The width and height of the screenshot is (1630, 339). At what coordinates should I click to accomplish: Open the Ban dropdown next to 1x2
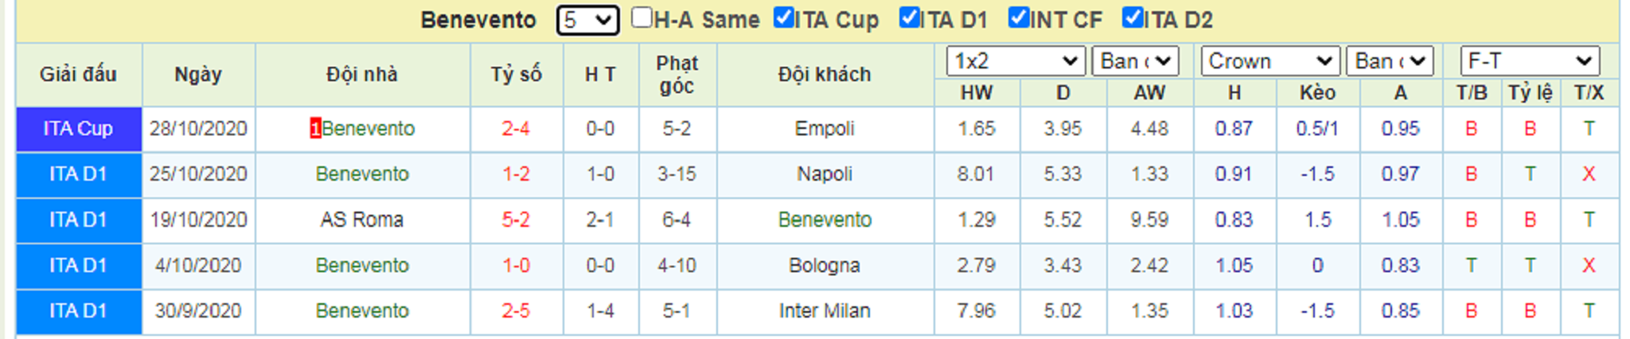1135,61
